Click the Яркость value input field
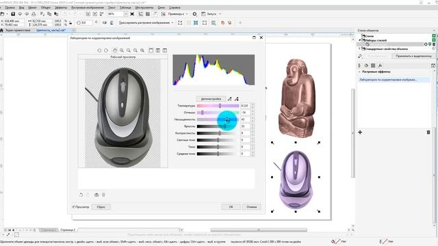 tap(245, 126)
